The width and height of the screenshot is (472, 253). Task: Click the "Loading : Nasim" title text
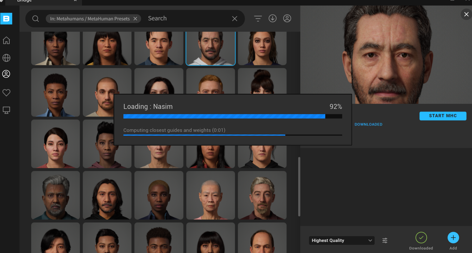pos(148,107)
